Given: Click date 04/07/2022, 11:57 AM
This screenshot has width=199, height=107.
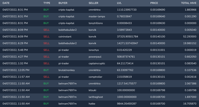Looking at the screenshot, I should 16,77.
